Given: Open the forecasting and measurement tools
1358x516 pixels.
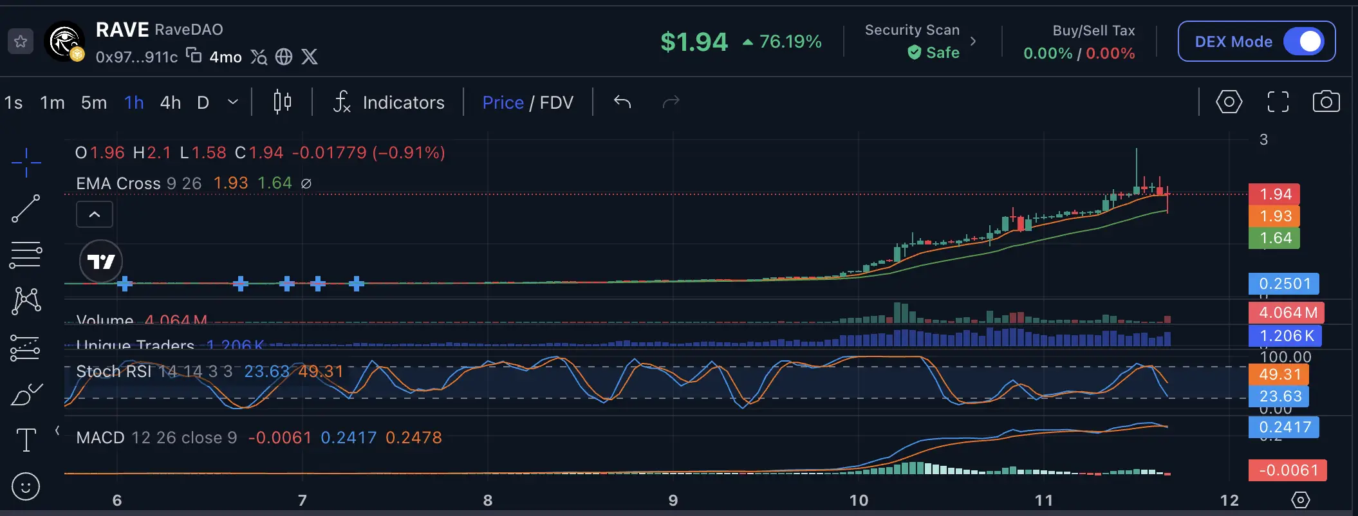Looking at the screenshot, I should (26, 348).
